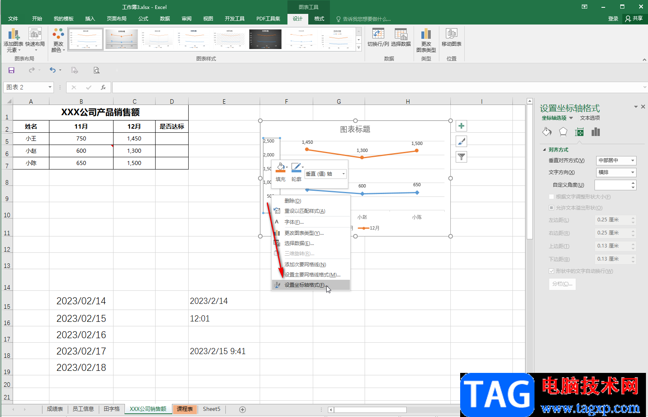This screenshot has width=648, height=417.
Task: Open chart element selector dropdown in mini toolbar
Action: click(326, 174)
